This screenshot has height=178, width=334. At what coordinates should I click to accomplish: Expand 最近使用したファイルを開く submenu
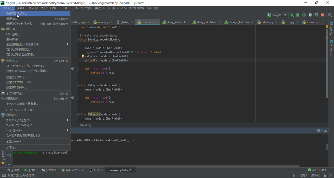pos(35,44)
